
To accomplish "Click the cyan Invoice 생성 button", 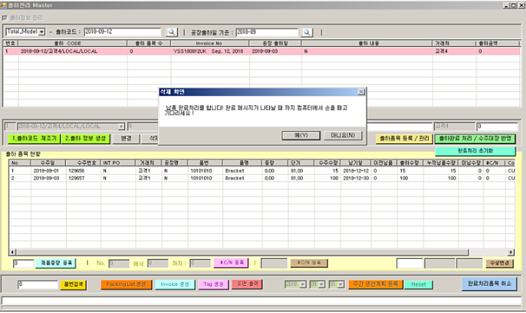I will click(x=175, y=284).
